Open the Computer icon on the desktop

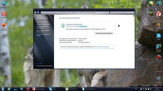click(x=4, y=4)
